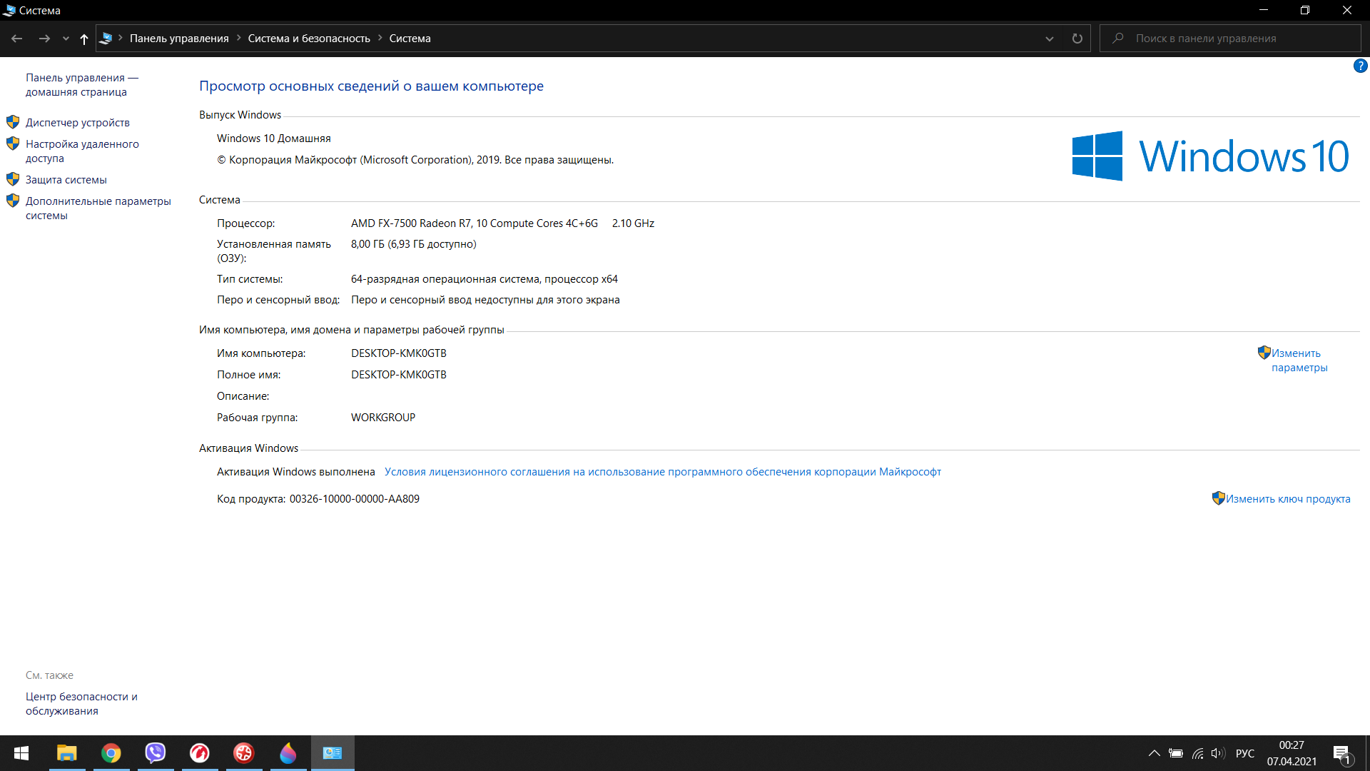Expand the recent locations dropdown arrow
1370x771 pixels.
click(66, 39)
